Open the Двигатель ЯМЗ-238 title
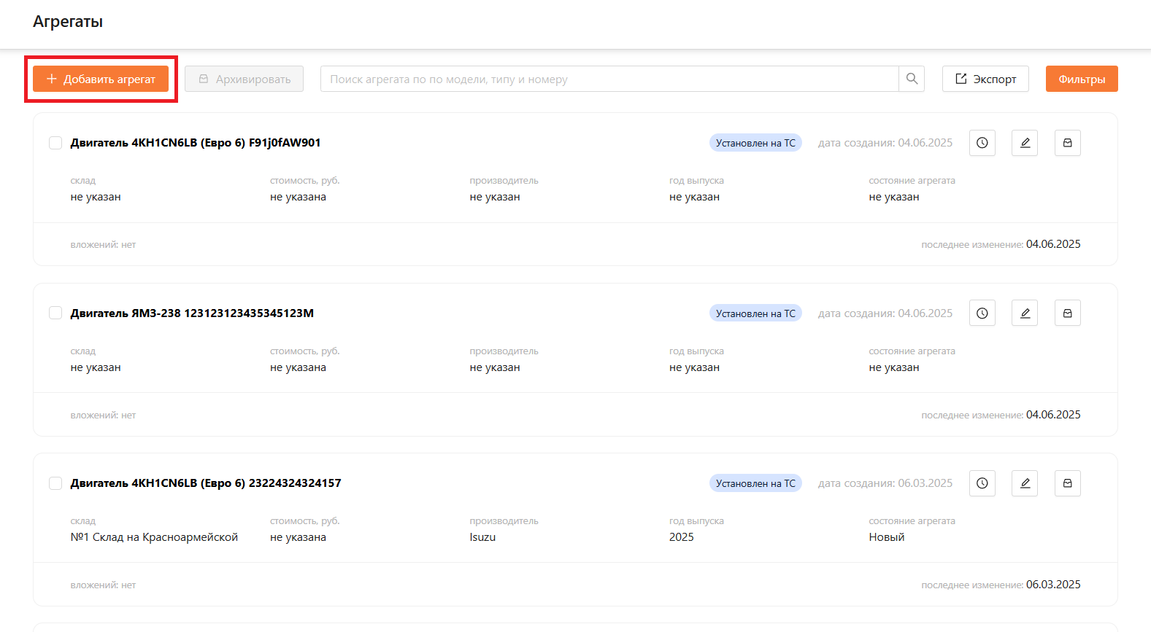The height and width of the screenshot is (632, 1151). point(192,313)
